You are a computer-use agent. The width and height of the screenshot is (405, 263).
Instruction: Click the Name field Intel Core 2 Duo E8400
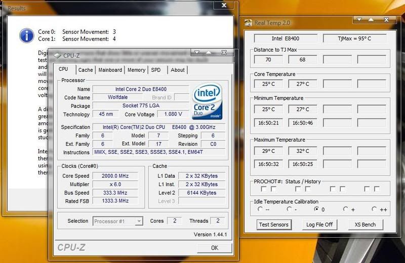point(141,89)
